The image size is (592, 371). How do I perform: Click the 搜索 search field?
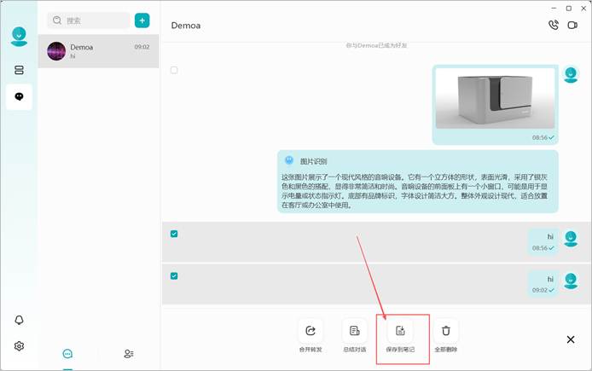pyautogui.click(x=89, y=20)
